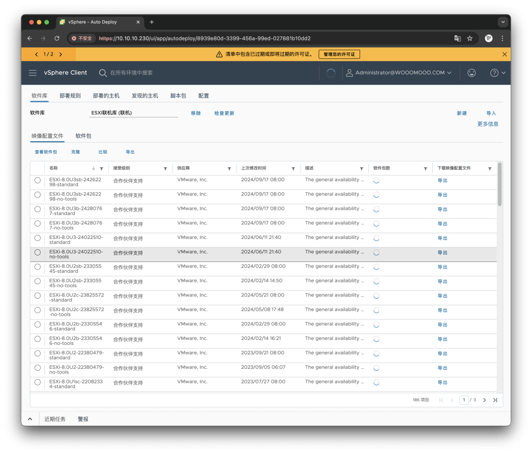This screenshot has width=532, height=454.
Task: Select ESXi-8.0U3b-24280767-standard radio button
Action: tap(37, 209)
